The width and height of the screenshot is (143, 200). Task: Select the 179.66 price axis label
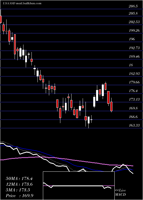coord(134,82)
